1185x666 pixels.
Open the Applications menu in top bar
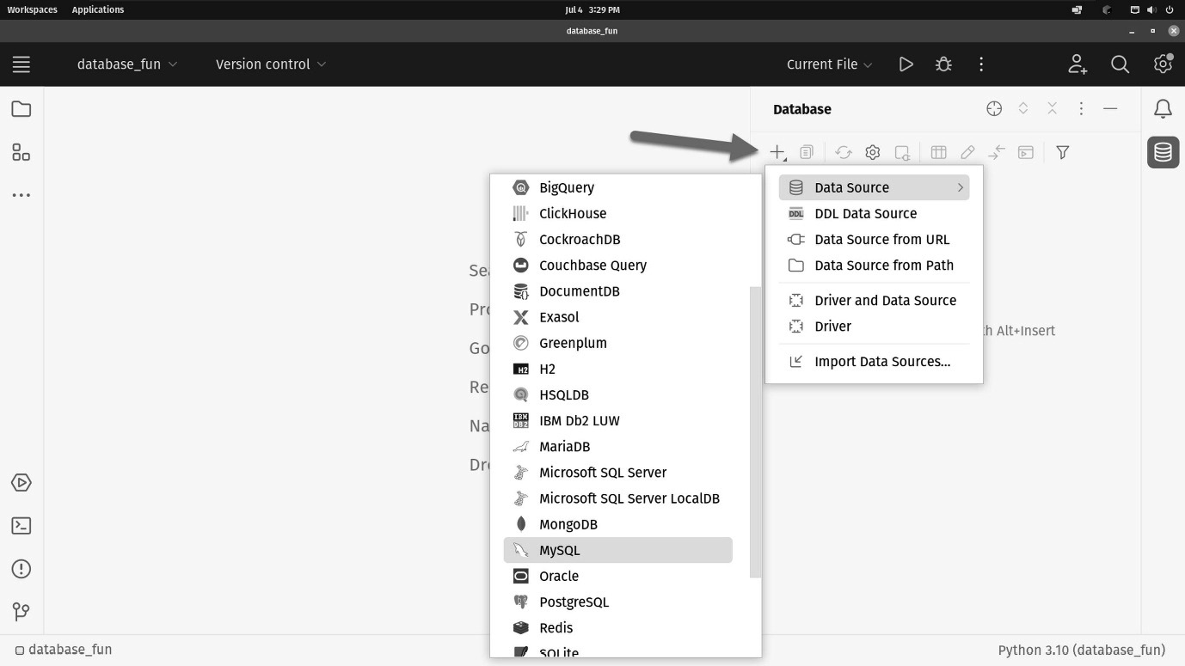pyautogui.click(x=98, y=9)
